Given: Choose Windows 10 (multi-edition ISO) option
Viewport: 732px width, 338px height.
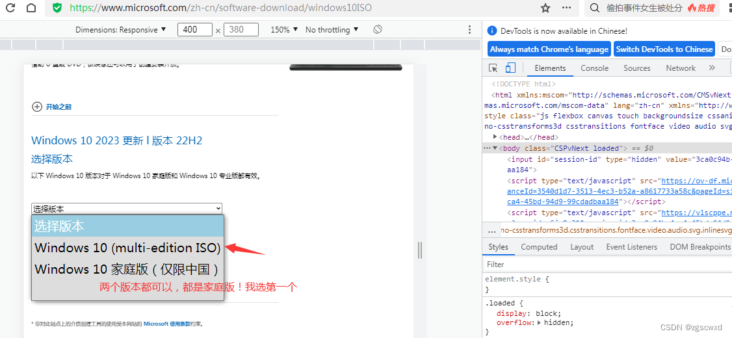Looking at the screenshot, I should 127,248.
